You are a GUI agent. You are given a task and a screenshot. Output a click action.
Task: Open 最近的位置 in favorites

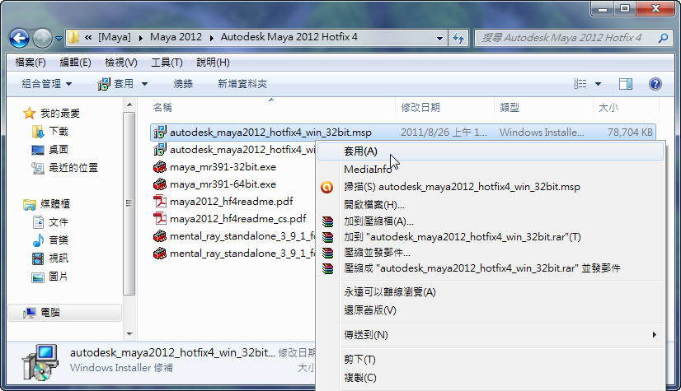coord(73,168)
